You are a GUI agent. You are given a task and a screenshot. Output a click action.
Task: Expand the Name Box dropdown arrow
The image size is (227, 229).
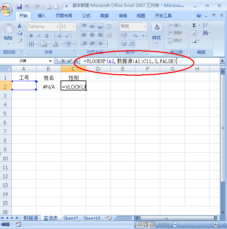coord(50,61)
